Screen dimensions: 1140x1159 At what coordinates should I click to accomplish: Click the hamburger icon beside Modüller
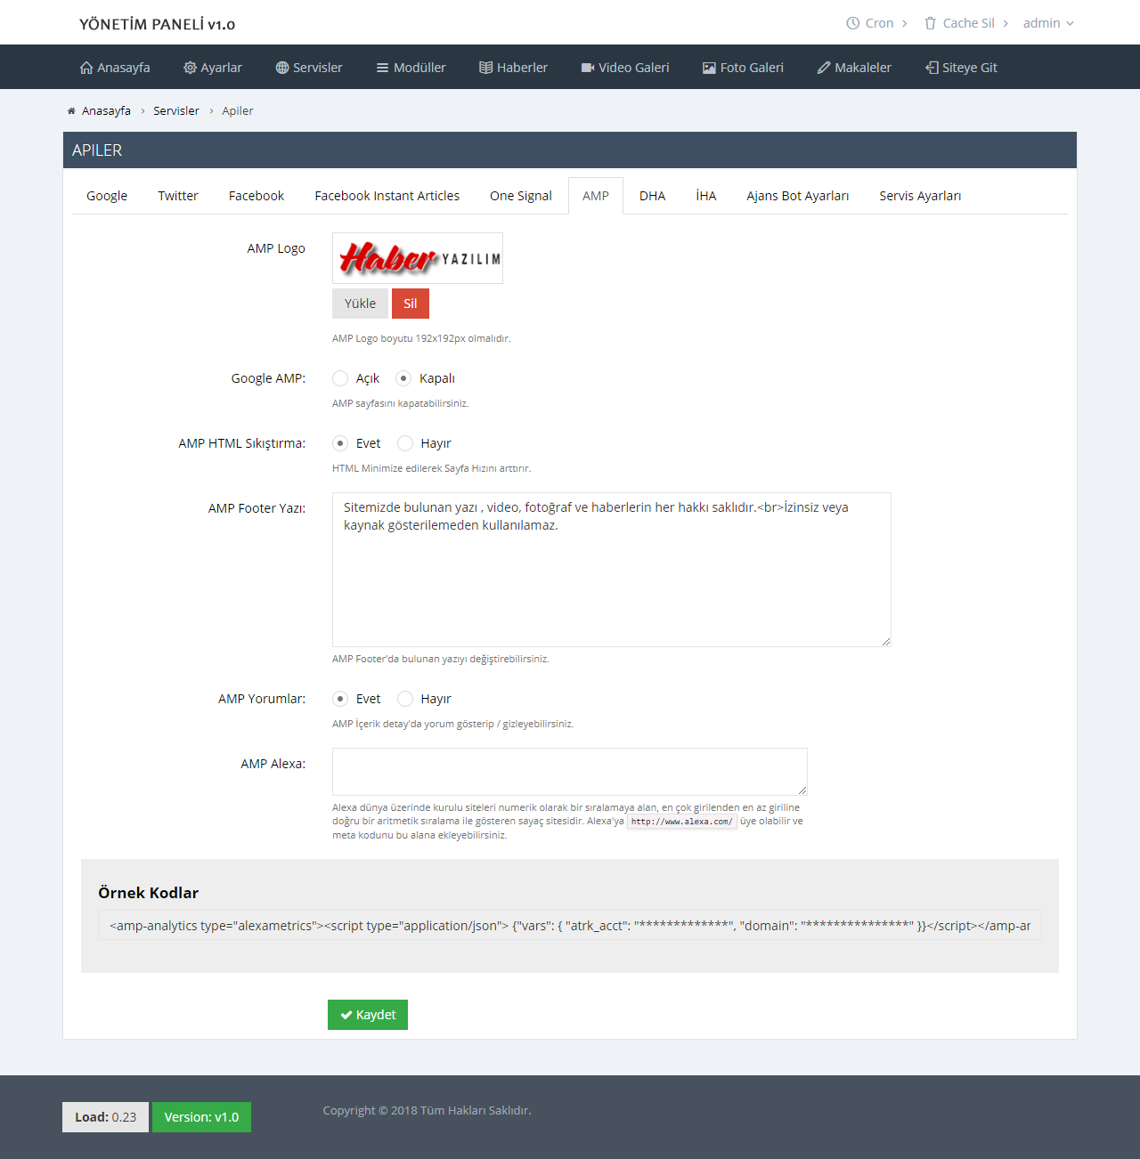[382, 68]
